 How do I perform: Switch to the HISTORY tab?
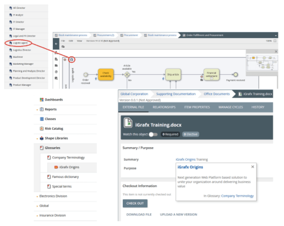point(258,107)
